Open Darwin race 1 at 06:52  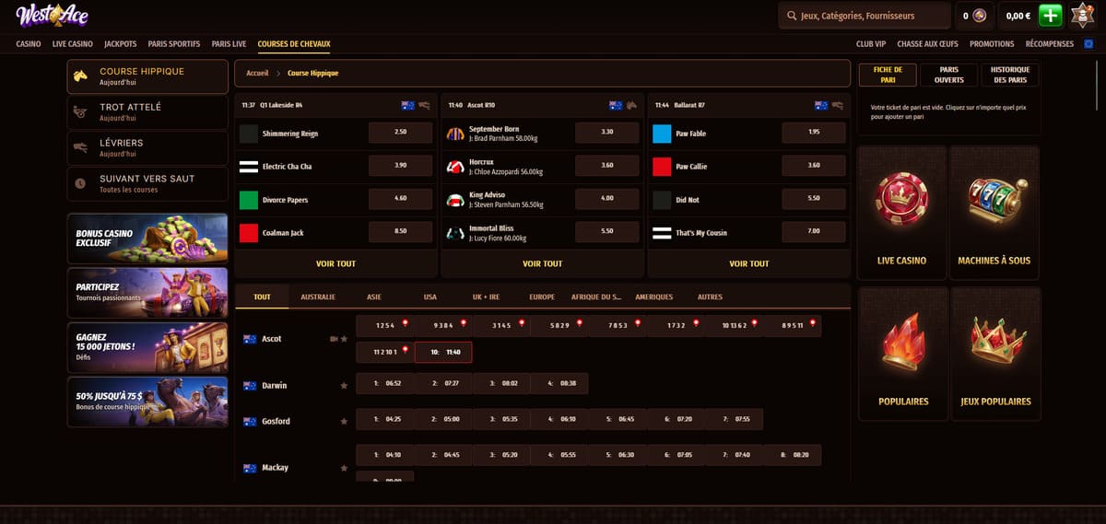click(x=385, y=383)
